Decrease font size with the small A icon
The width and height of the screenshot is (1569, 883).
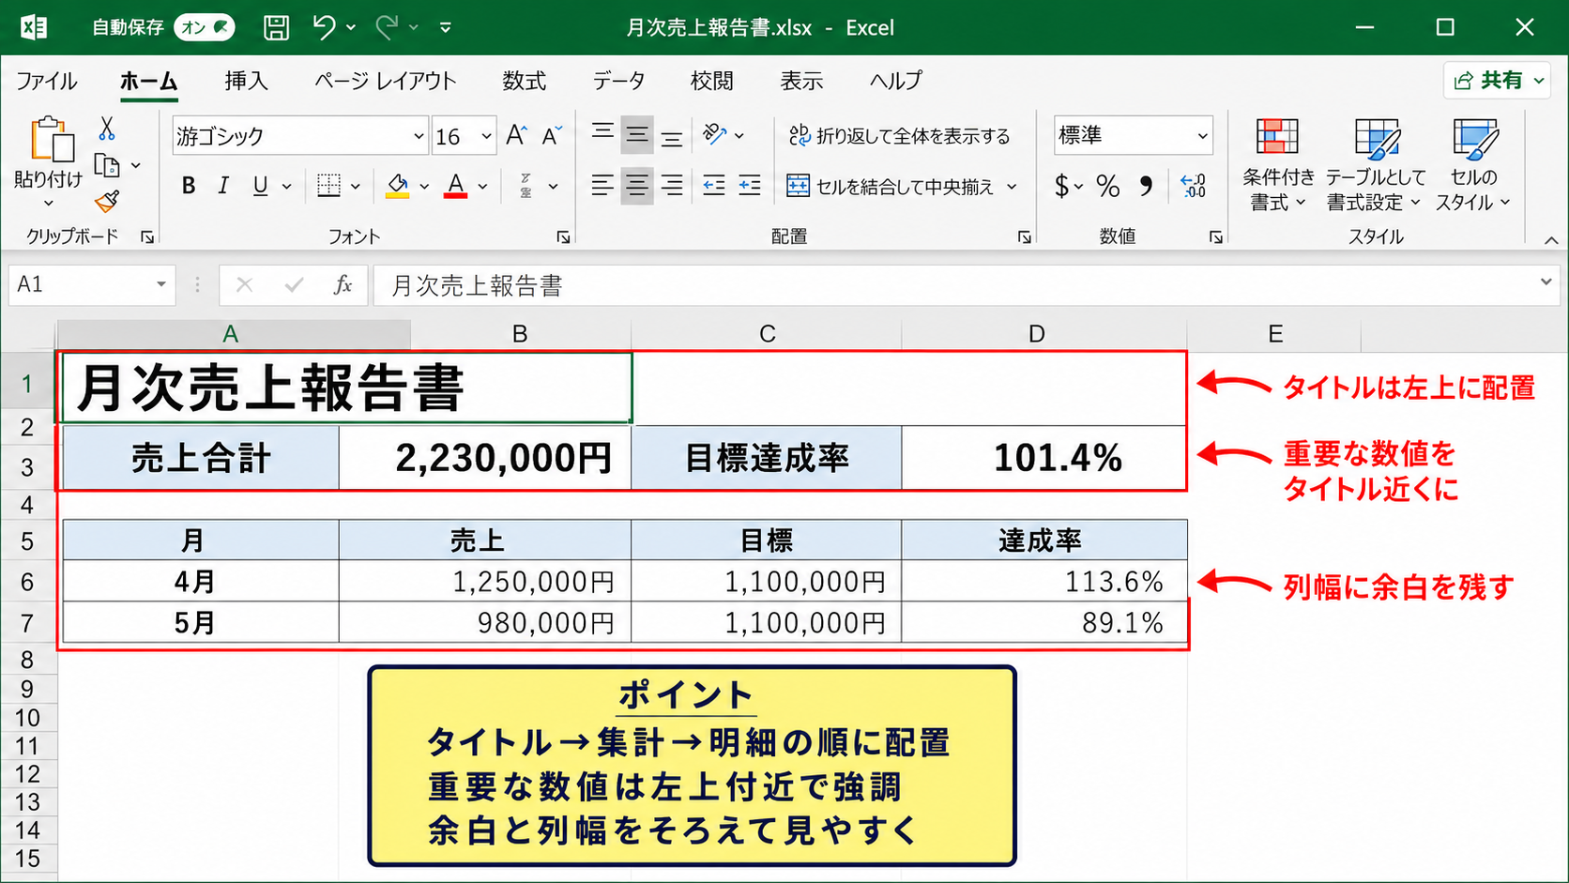[x=552, y=135]
